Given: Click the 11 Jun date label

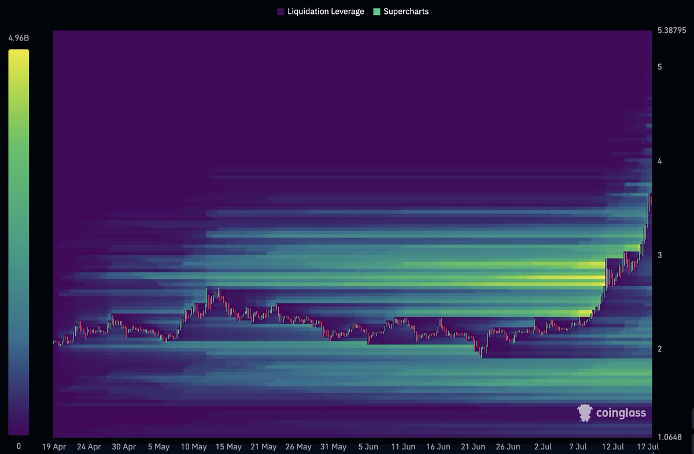Looking at the screenshot, I should [403, 447].
